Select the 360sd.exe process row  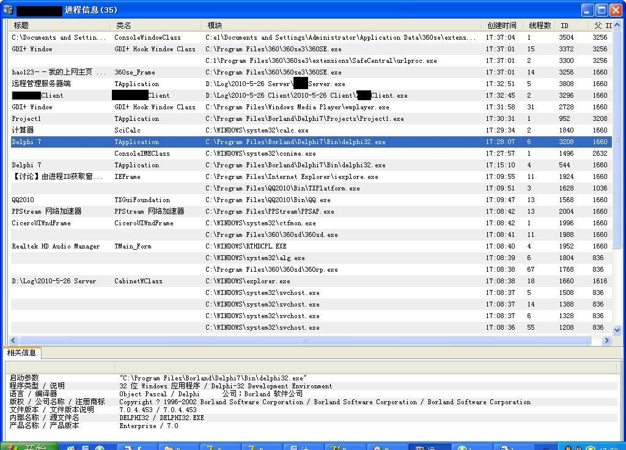click(x=311, y=234)
